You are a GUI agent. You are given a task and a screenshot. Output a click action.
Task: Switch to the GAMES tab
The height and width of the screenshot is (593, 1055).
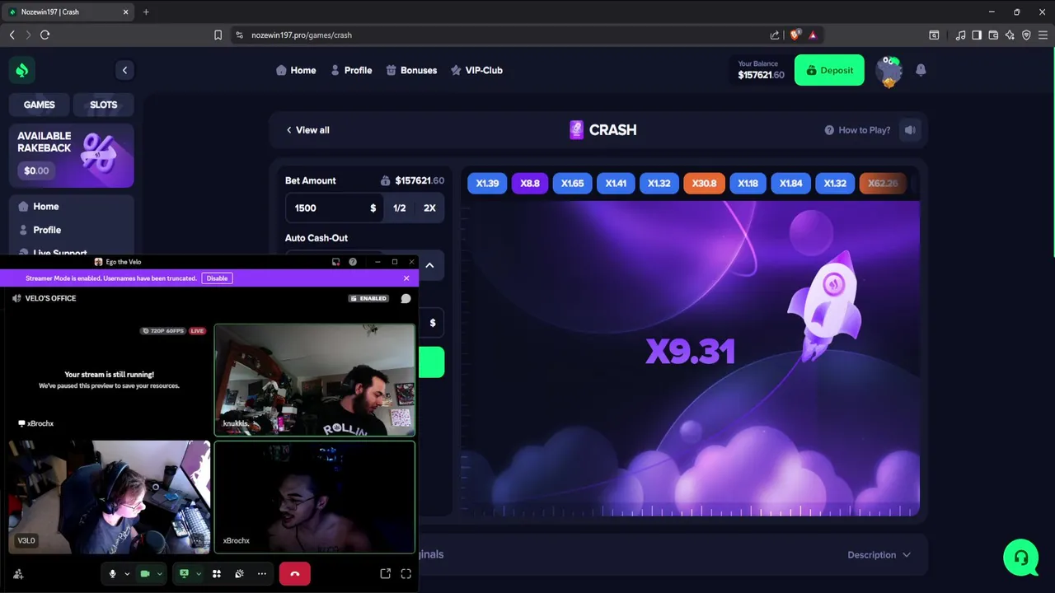click(x=39, y=105)
